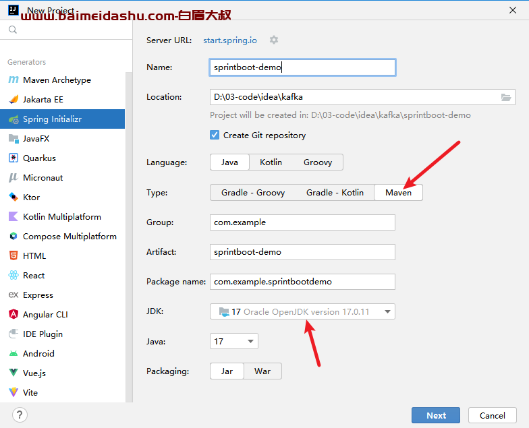Choose Gradle - Groovy build type

point(253,193)
